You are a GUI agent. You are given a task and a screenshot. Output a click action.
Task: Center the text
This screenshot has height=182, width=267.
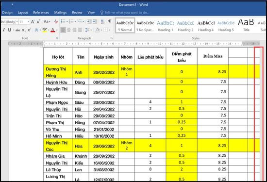(x=69, y=30)
